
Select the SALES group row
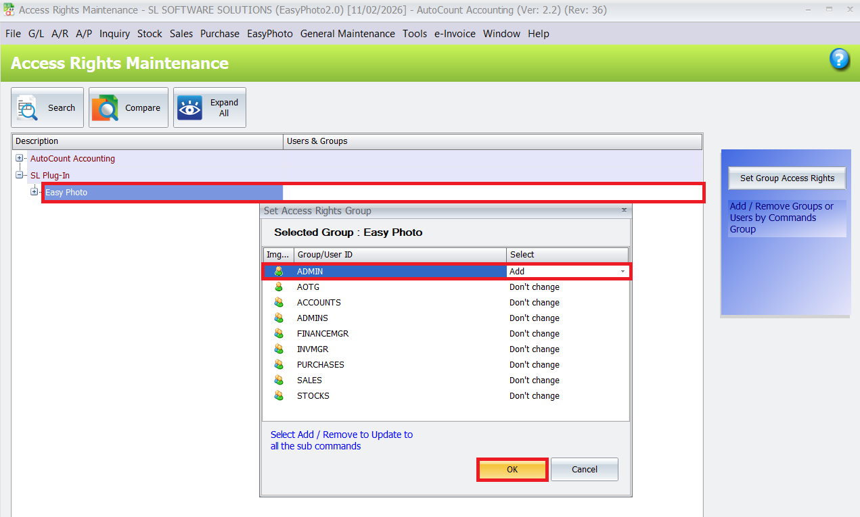tap(309, 380)
